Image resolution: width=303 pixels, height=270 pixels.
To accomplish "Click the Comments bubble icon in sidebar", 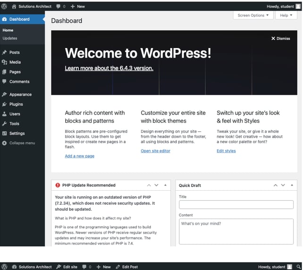I will tap(4, 82).
